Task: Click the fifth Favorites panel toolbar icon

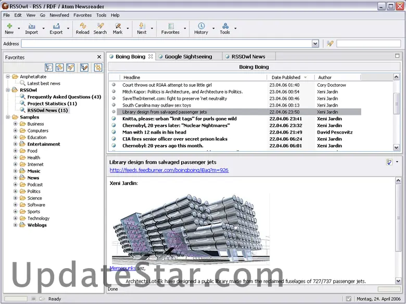Action: [x=98, y=68]
